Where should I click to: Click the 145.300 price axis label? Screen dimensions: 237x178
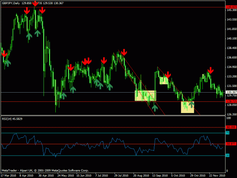(x=232, y=10)
